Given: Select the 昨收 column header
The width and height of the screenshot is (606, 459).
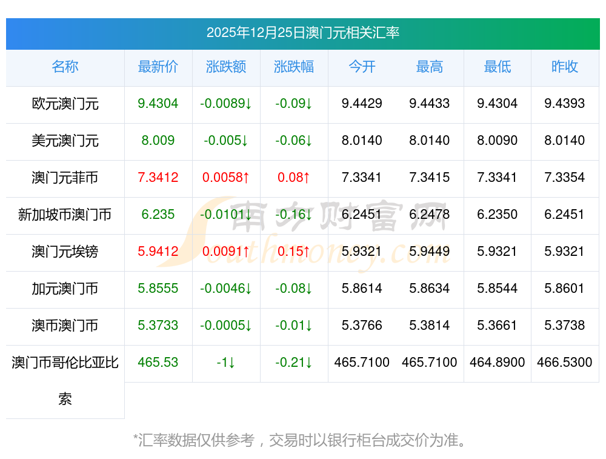Looking at the screenshot, I should (565, 67).
